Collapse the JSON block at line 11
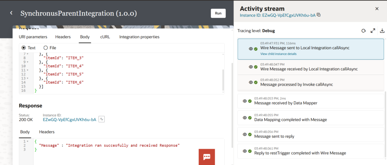The image size is (387, 165). pyautogui.click(x=28, y=70)
